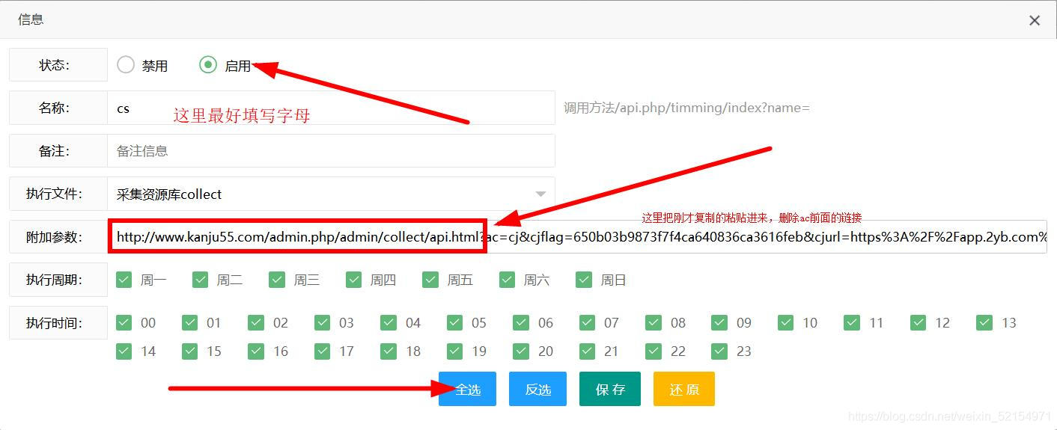Uncheck the hour 13 checkbox
1057x430 pixels.
[984, 322]
